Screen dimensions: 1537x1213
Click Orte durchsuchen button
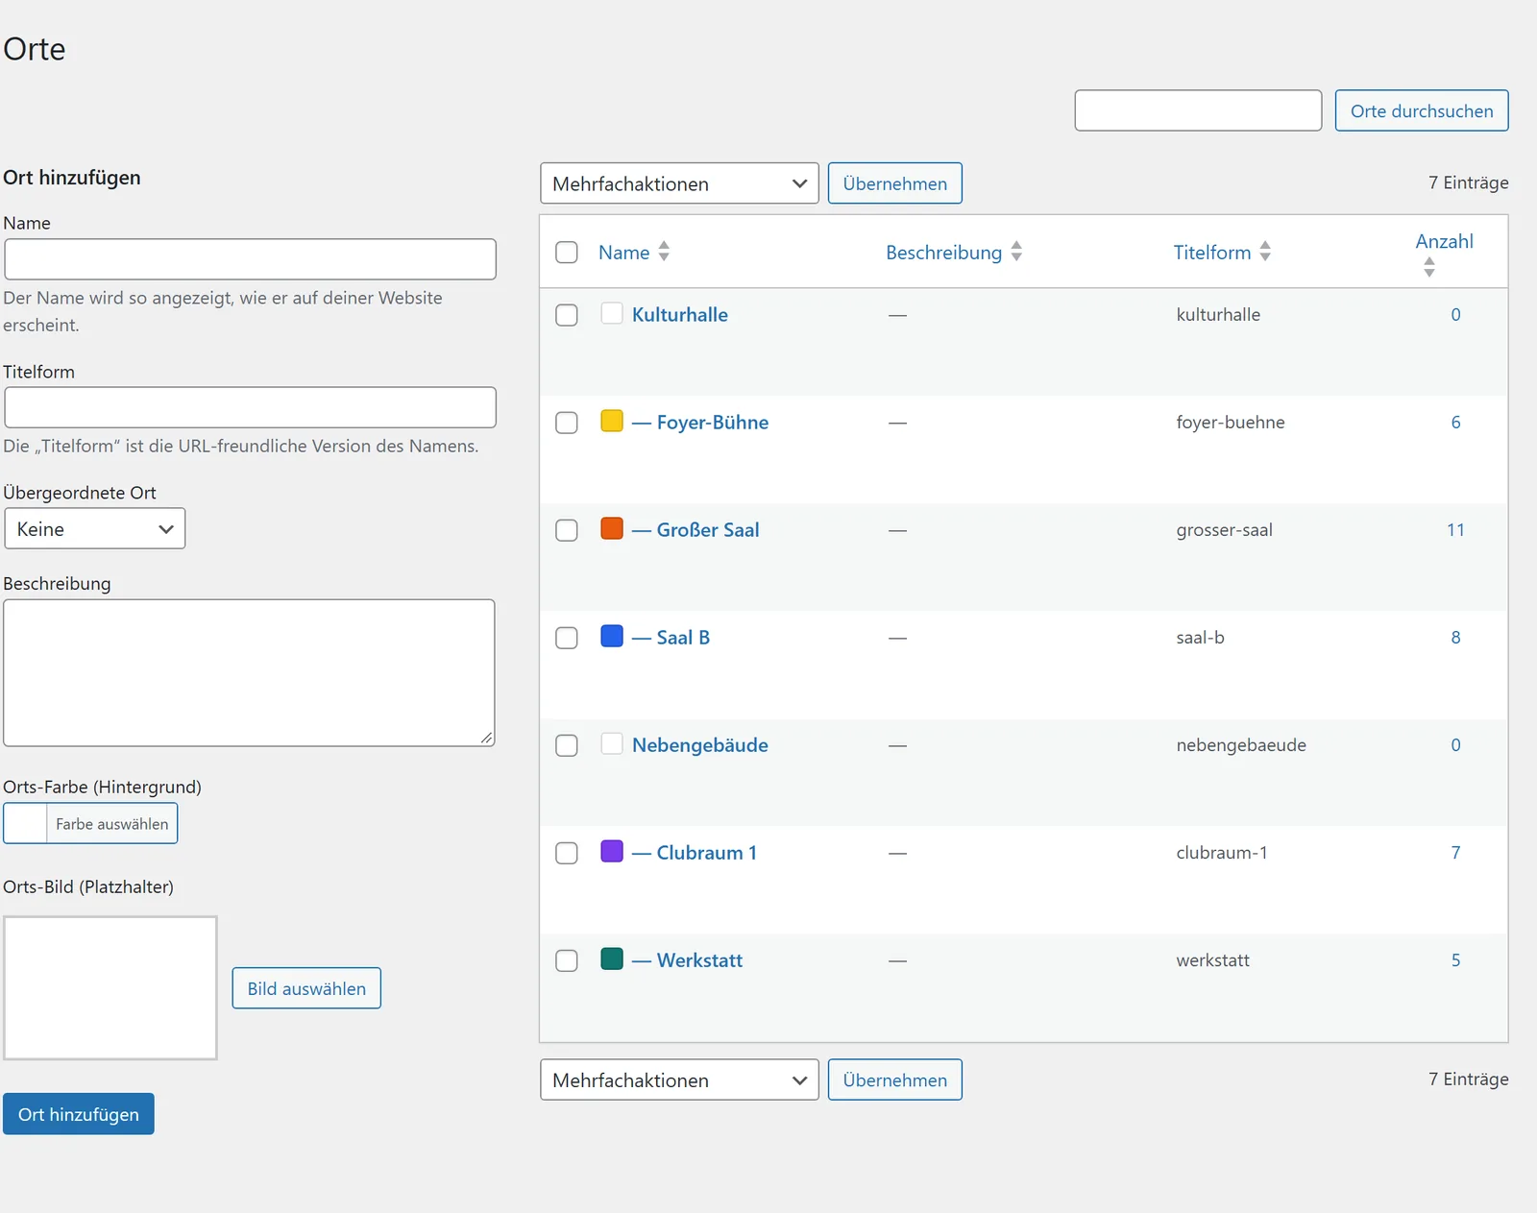(1422, 110)
